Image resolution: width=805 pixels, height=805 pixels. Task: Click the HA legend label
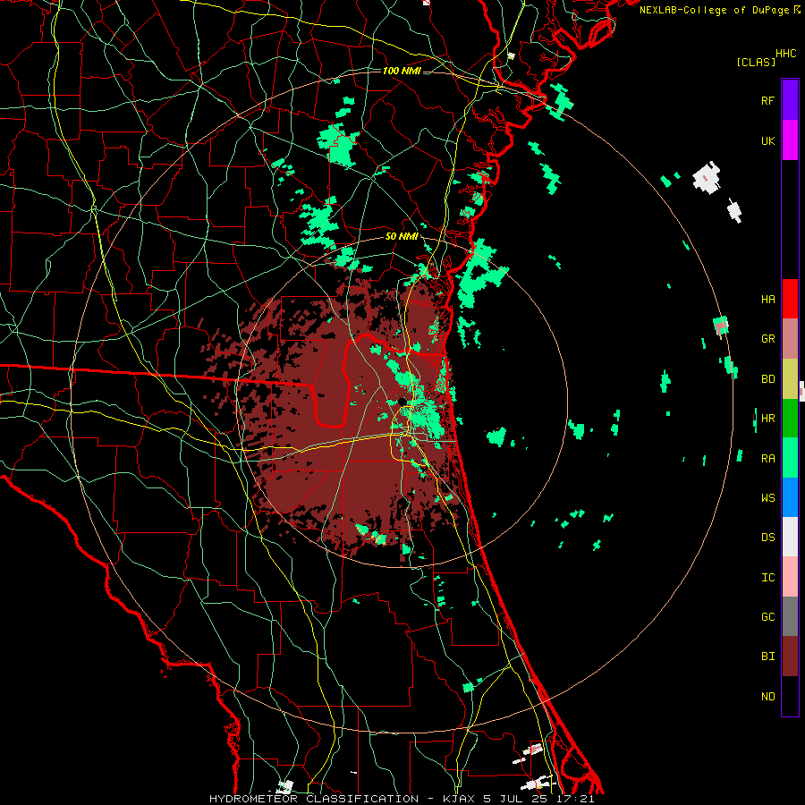click(768, 299)
